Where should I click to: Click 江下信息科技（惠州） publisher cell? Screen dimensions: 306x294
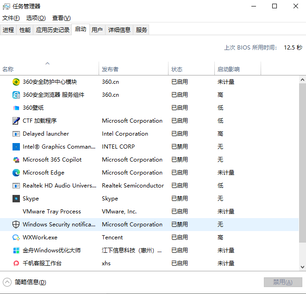tap(132, 250)
